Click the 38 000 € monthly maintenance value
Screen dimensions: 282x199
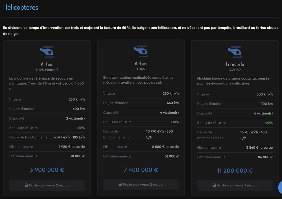click(77, 156)
